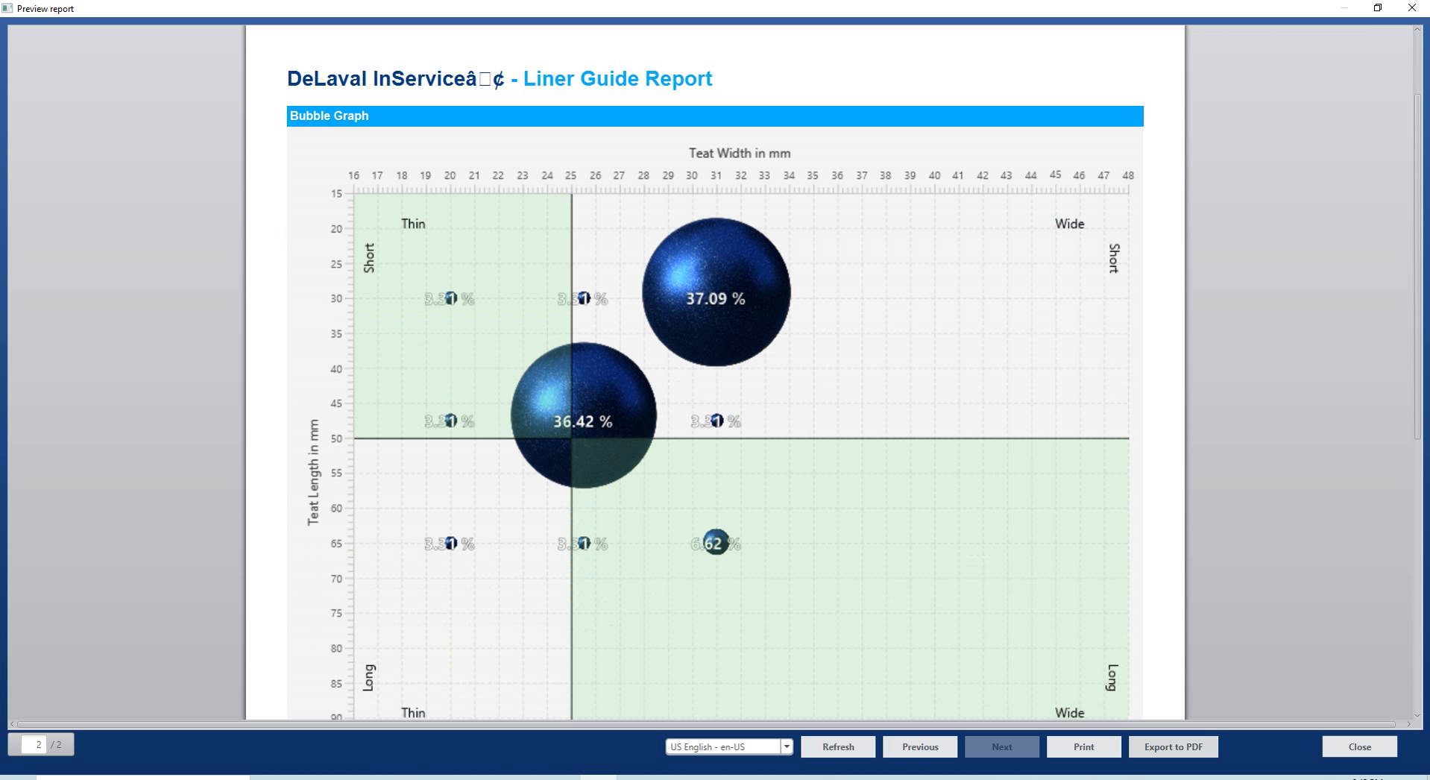Screen dimensions: 1430x780
Task: Select the 37.09 % bubble
Action: (x=716, y=292)
